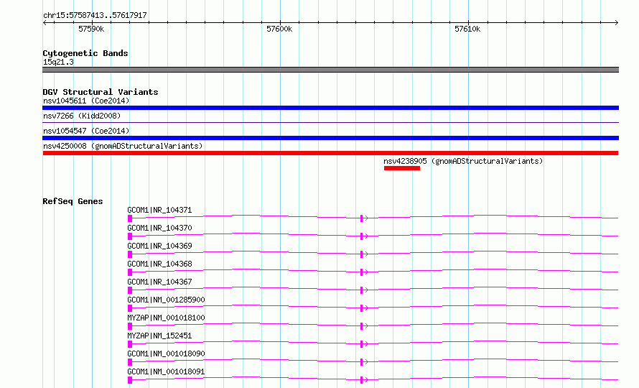Open the GCOM1|NM_001018090 transcript label
639x388 pixels.
click(166, 354)
